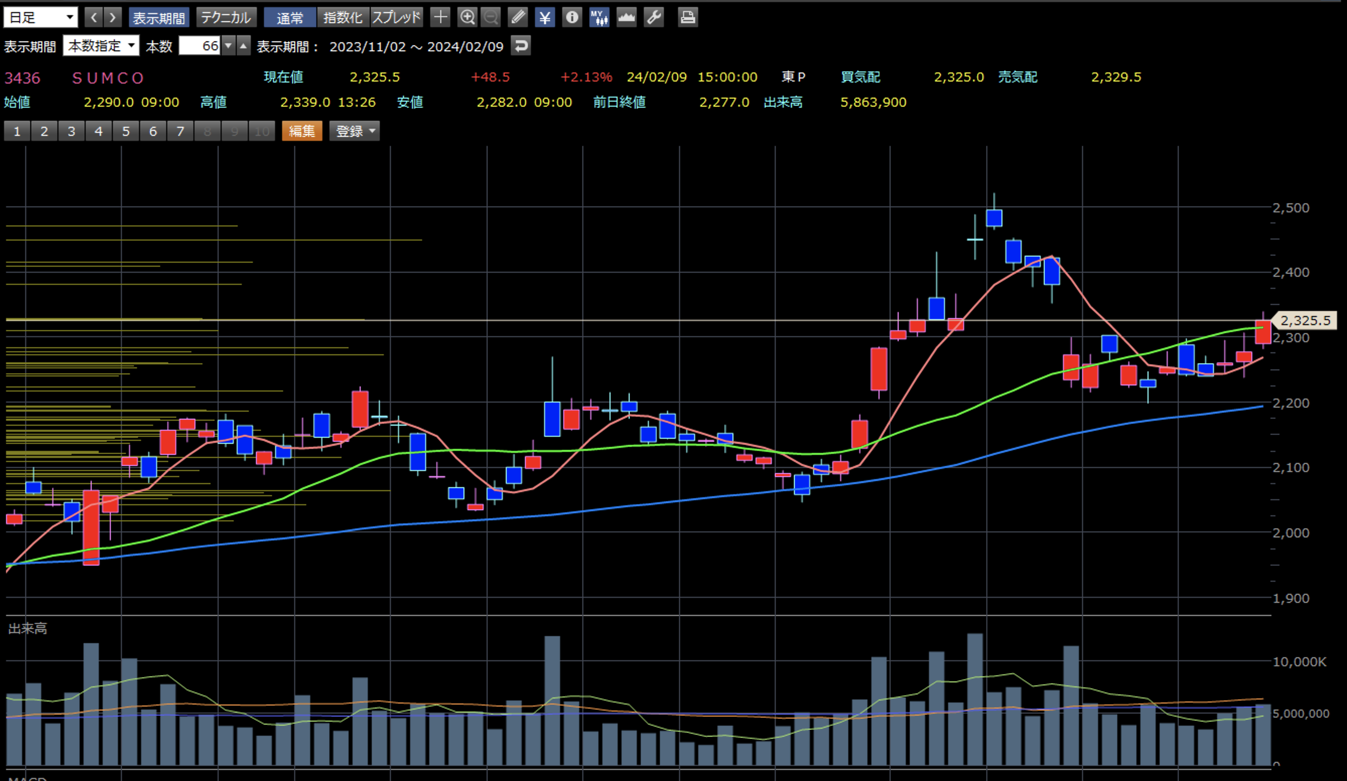
Task: Select chart preset tab 3
Action: (71, 131)
